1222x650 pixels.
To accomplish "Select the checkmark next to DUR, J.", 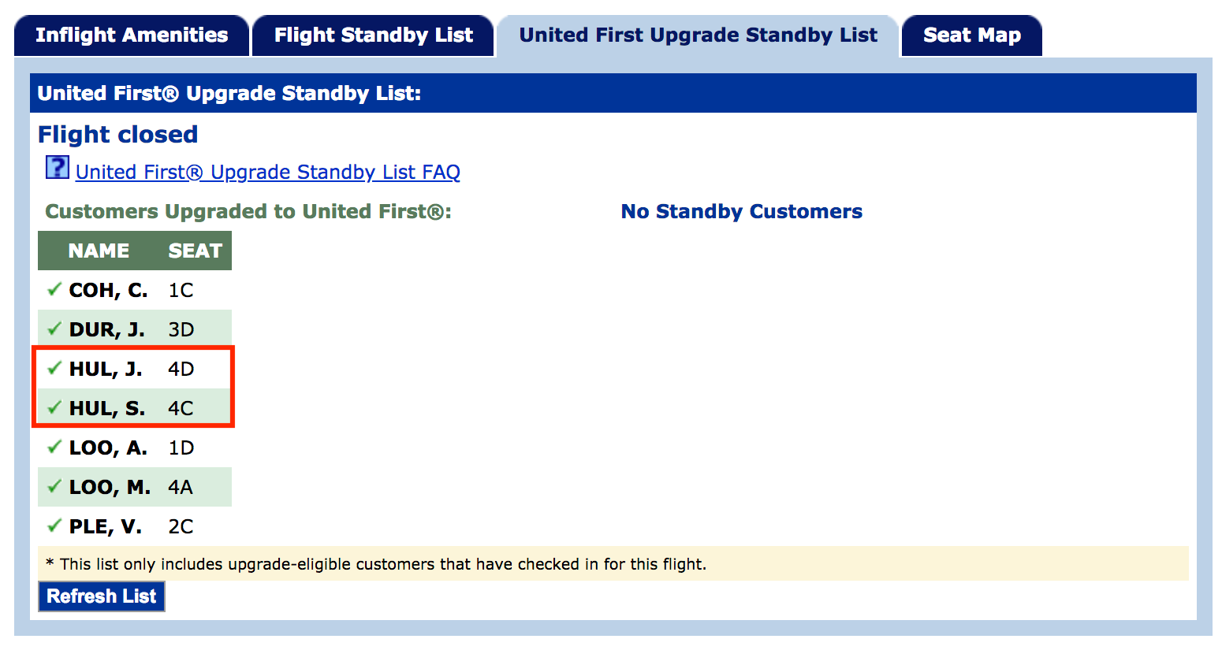I will (53, 329).
